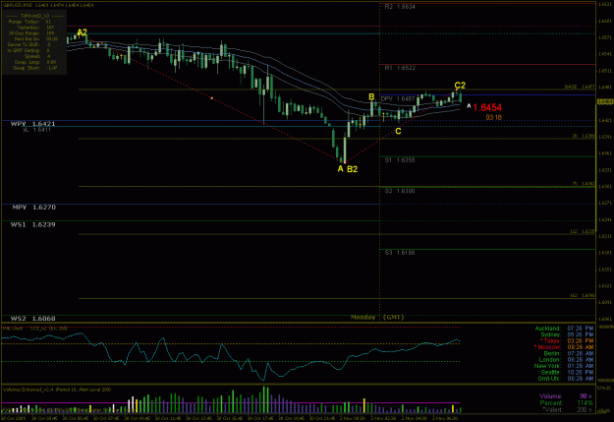Click the orange 03:18 bar countdown
614x422 pixels.
pos(493,117)
